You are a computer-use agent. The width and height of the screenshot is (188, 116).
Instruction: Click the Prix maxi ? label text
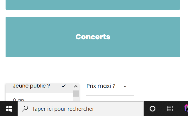click(101, 86)
